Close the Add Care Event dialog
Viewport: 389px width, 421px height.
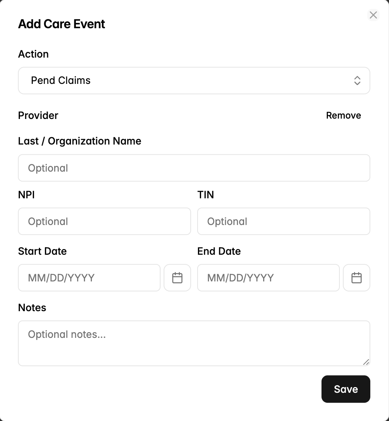coord(373,15)
